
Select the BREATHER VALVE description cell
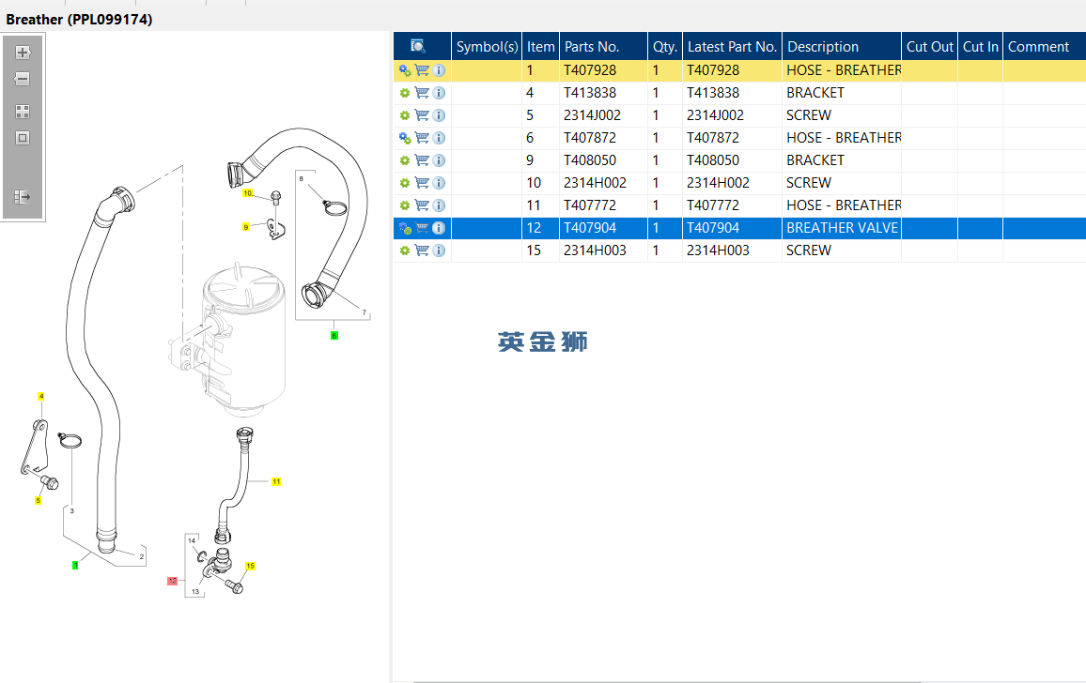pyautogui.click(x=842, y=228)
